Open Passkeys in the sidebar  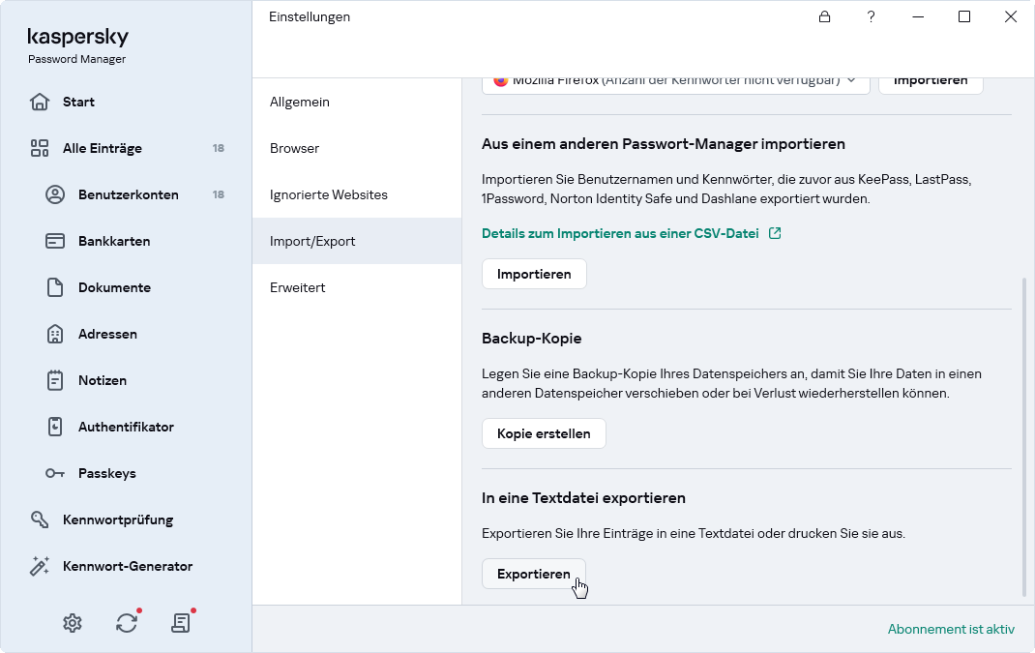pos(106,473)
